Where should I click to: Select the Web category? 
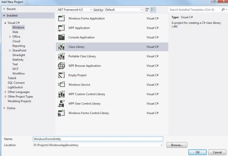(x=15, y=32)
